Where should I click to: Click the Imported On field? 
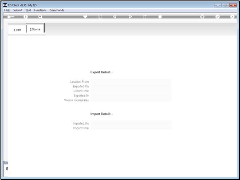tap(131, 123)
